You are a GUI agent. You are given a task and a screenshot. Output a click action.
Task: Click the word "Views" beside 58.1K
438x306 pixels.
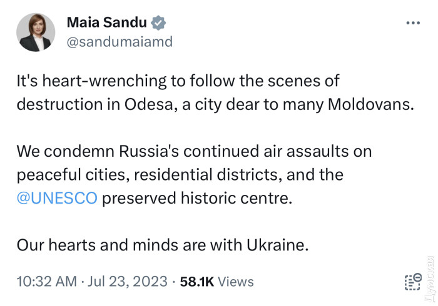tap(235, 282)
